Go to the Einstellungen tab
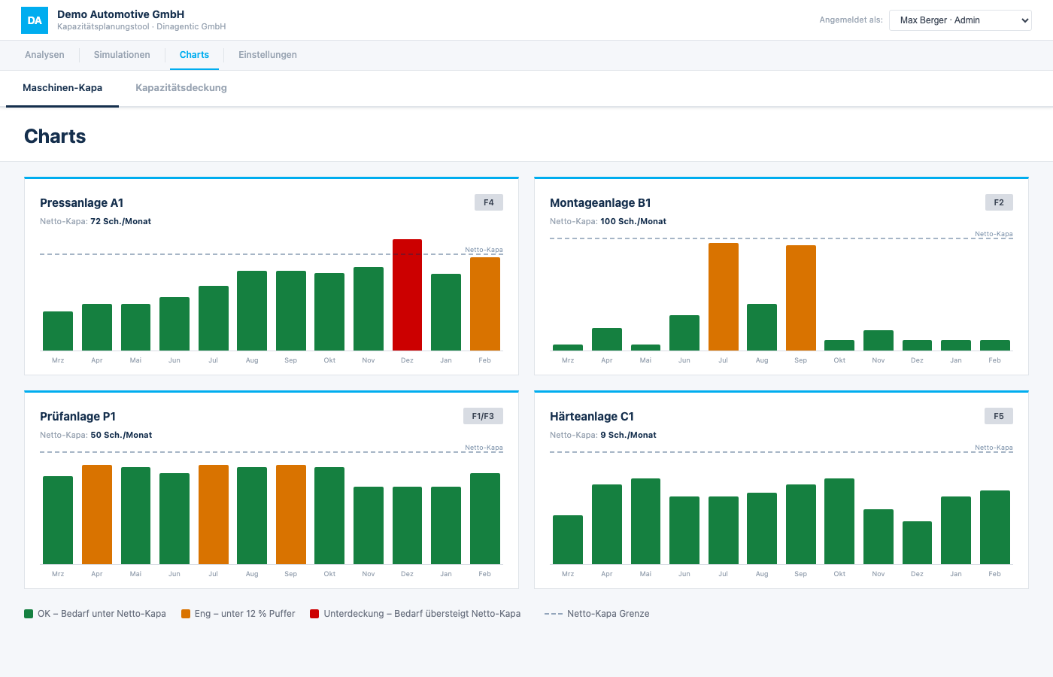The image size is (1053, 677). tap(268, 55)
